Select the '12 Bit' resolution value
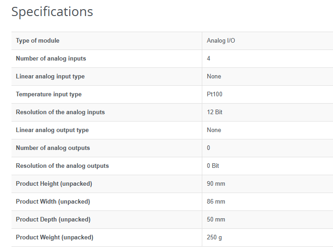 coord(215,112)
